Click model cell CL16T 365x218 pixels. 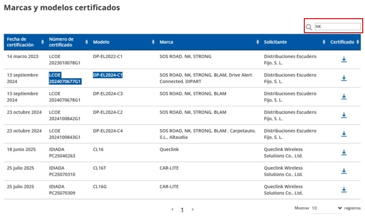(99, 168)
